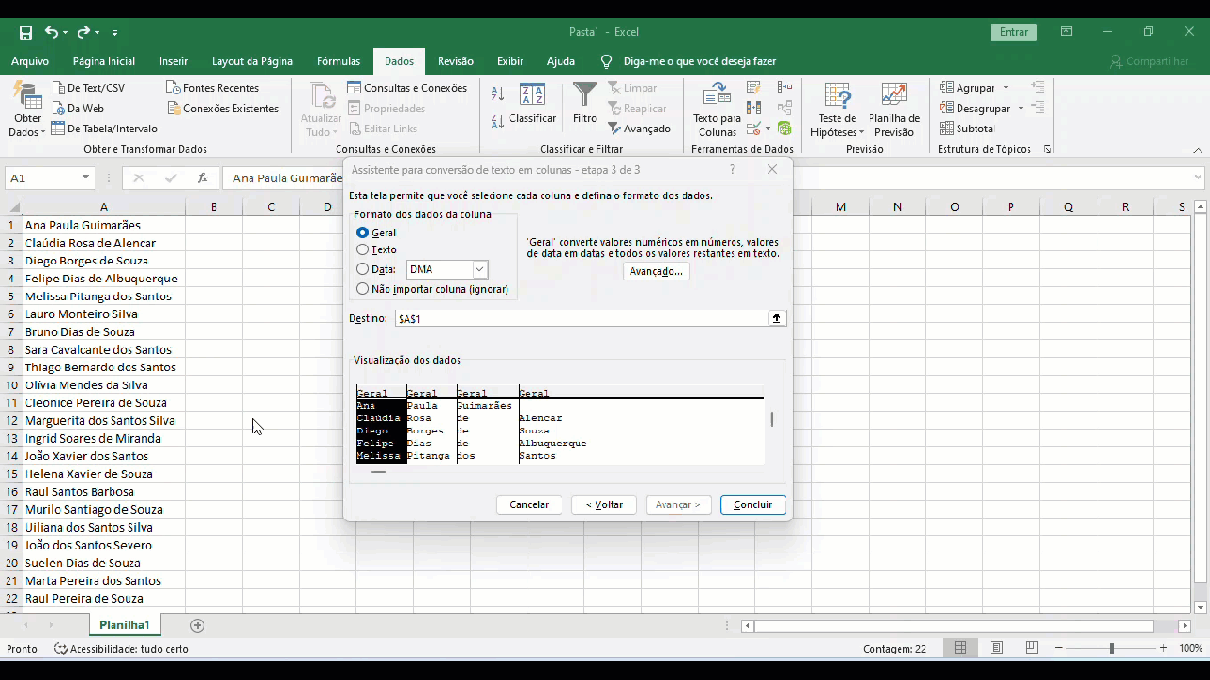Click the Texto para Colunas icon

tap(717, 96)
